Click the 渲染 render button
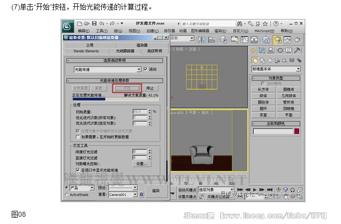 tap(156, 191)
